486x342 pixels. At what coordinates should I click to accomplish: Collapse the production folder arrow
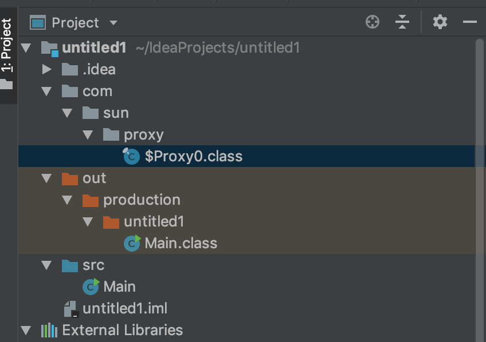(67, 200)
